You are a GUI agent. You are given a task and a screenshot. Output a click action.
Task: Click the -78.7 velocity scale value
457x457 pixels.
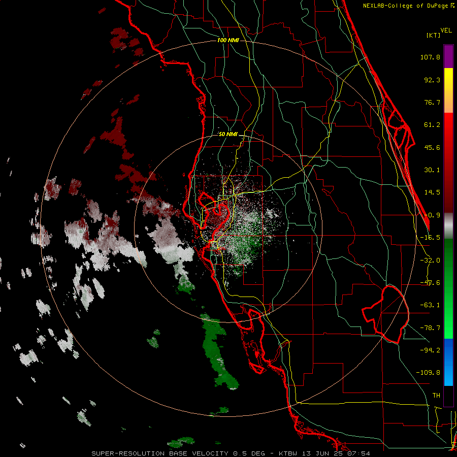coord(430,328)
